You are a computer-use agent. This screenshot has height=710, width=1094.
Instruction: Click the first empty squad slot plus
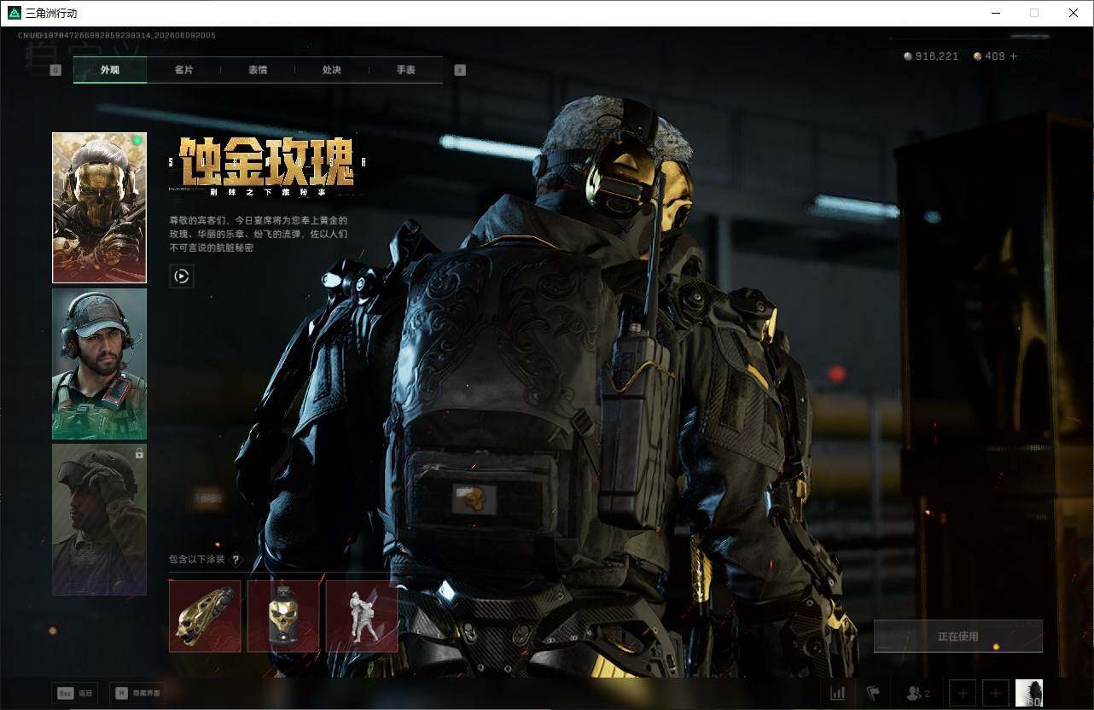tap(963, 693)
